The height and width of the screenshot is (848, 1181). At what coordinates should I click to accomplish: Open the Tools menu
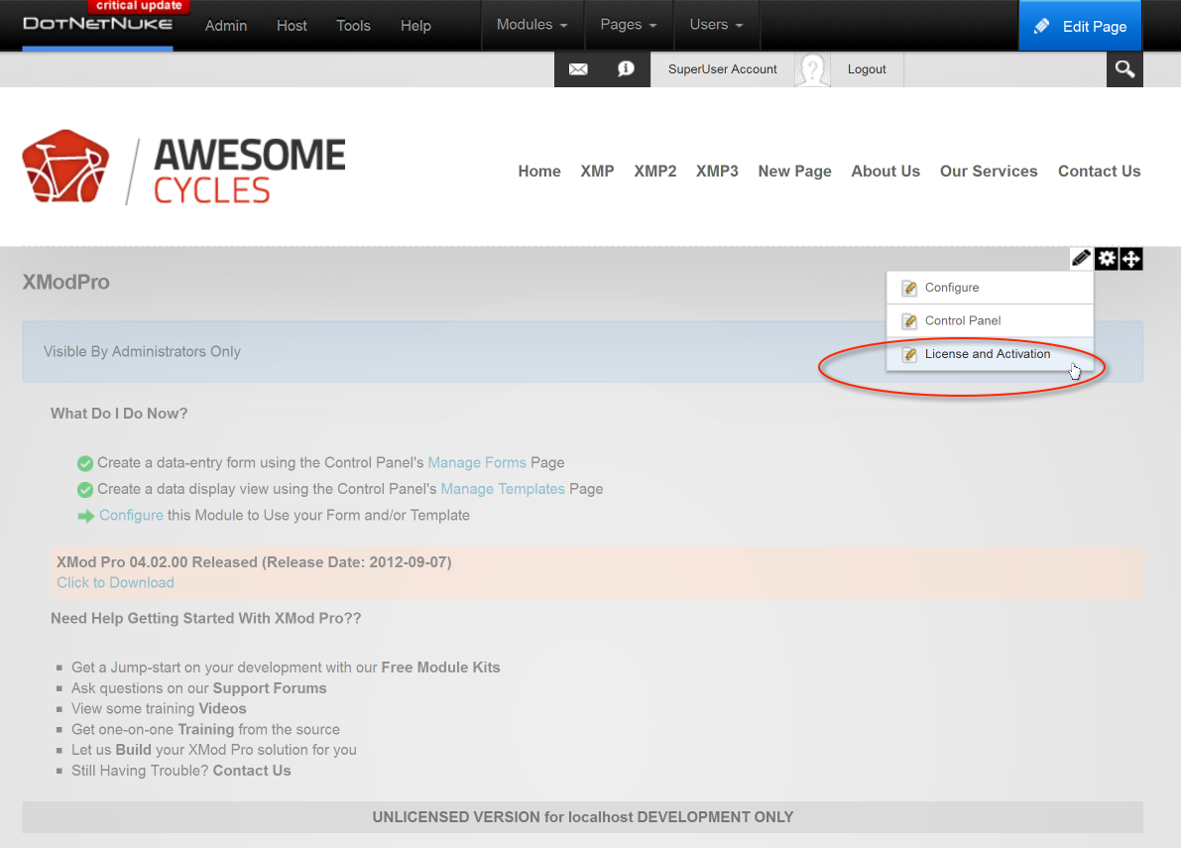pos(353,26)
